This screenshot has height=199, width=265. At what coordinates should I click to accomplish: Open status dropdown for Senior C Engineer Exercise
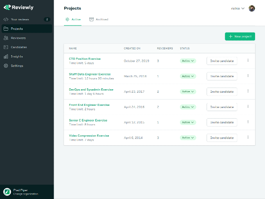tap(188, 122)
